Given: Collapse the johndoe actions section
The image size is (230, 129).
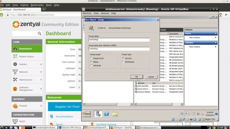Looking at the screenshot, I should click(x=216, y=43).
